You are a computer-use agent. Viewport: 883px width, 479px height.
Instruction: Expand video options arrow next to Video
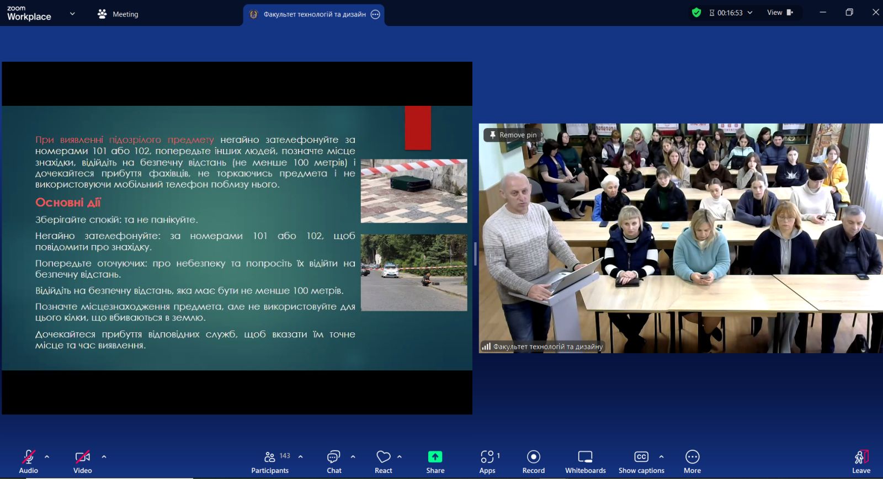point(104,457)
